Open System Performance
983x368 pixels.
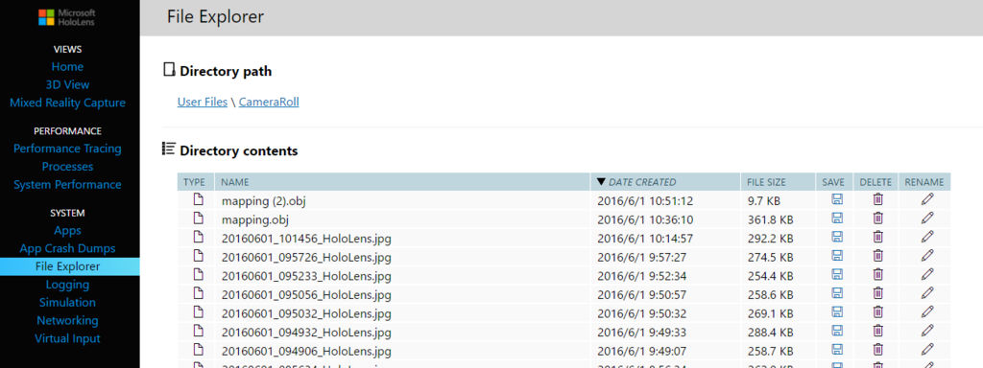click(68, 185)
